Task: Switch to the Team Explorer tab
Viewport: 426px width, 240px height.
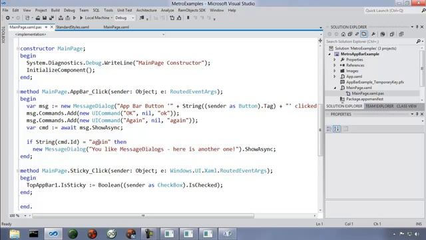Action: (379, 106)
